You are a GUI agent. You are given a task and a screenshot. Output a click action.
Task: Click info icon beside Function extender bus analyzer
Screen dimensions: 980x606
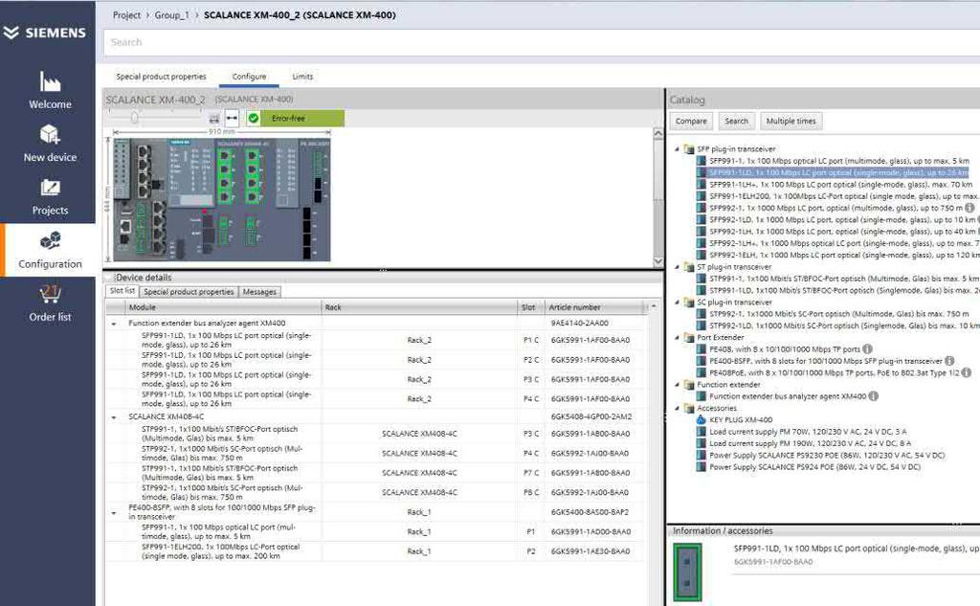pyautogui.click(x=874, y=396)
